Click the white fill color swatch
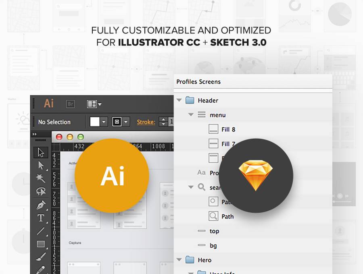This screenshot has height=274, width=363. (x=95, y=122)
